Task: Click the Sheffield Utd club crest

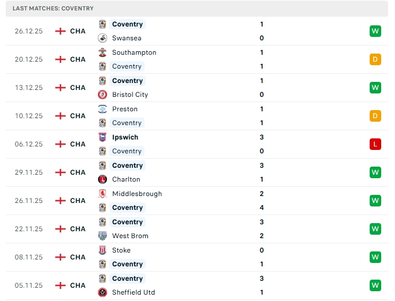Action: pyautogui.click(x=102, y=292)
